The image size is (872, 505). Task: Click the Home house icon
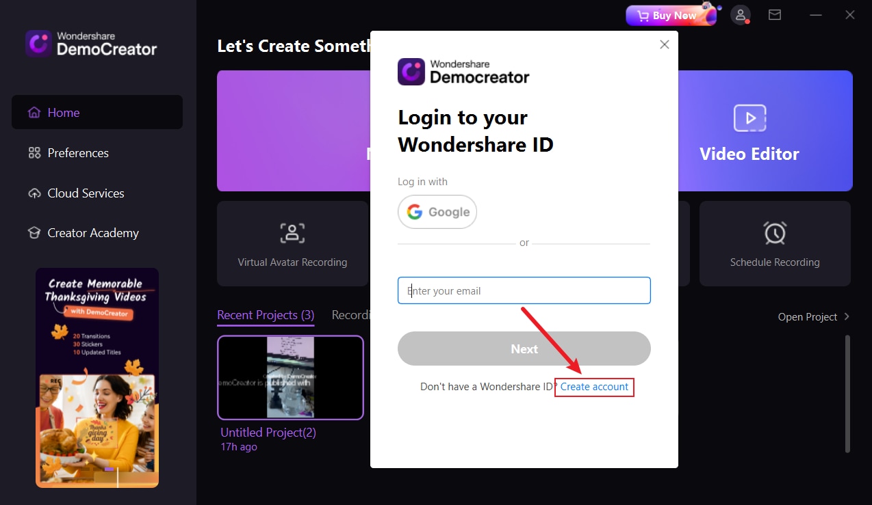point(34,112)
